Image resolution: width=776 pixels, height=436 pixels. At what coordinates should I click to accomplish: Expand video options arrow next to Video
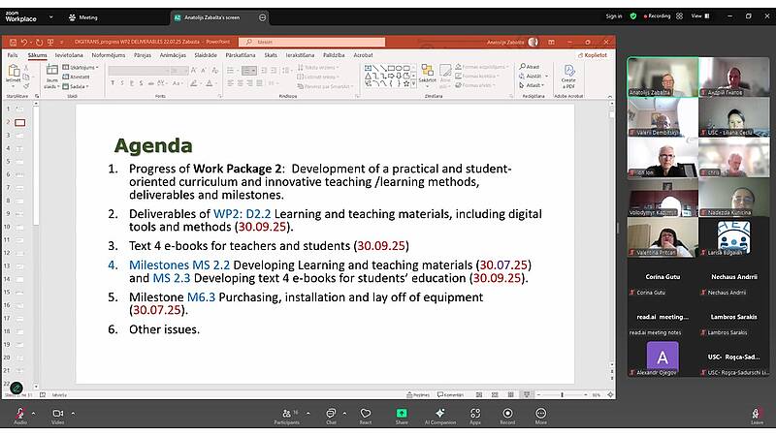[x=73, y=414]
